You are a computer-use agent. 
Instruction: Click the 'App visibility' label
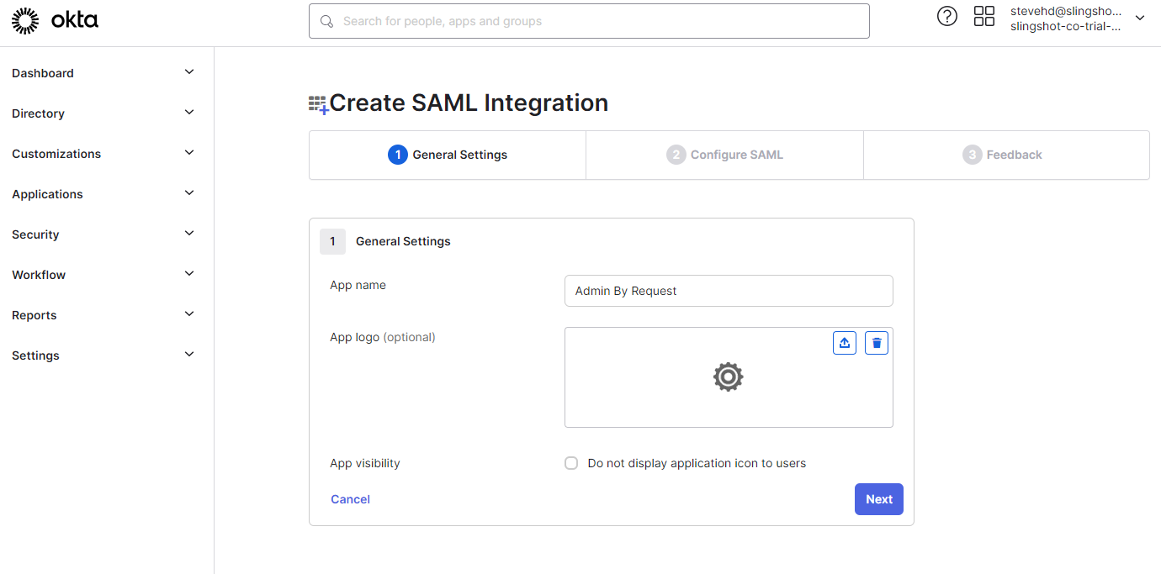tap(365, 463)
